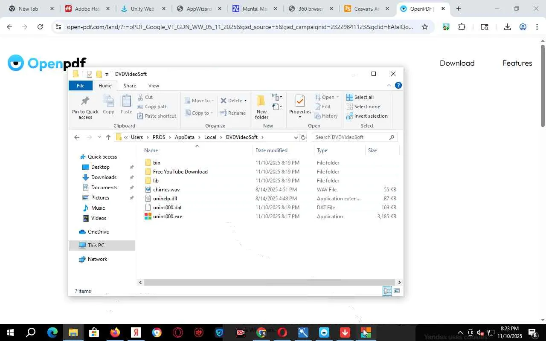Screen dimensions: 546x341
Task: Click Select all in the Select group
Action: pos(360,97)
